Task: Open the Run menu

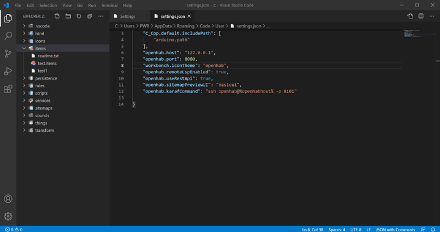Action: coord(92,5)
